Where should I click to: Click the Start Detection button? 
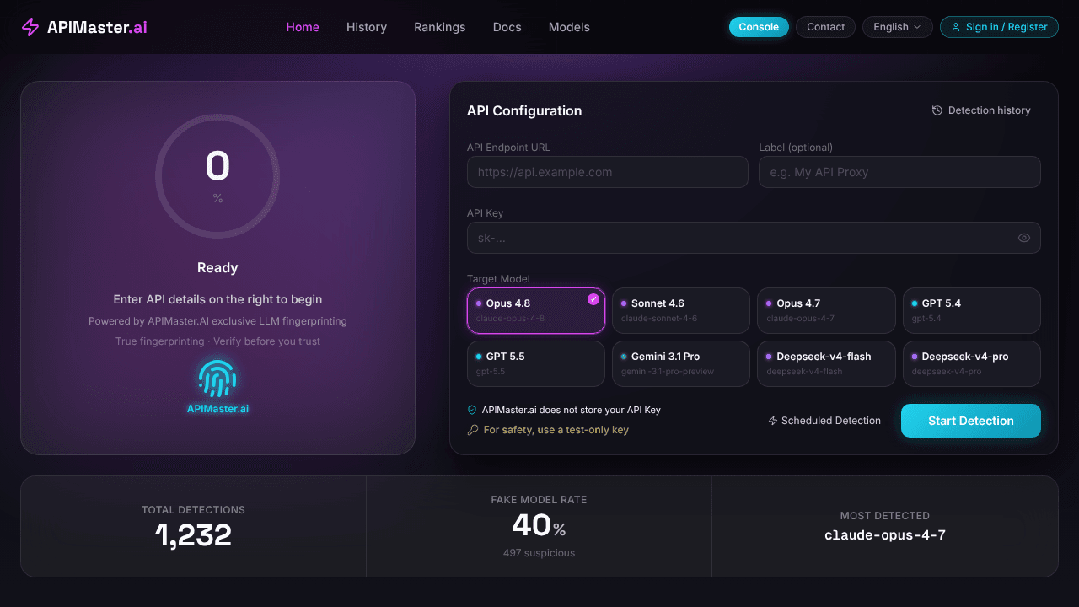pyautogui.click(x=971, y=421)
